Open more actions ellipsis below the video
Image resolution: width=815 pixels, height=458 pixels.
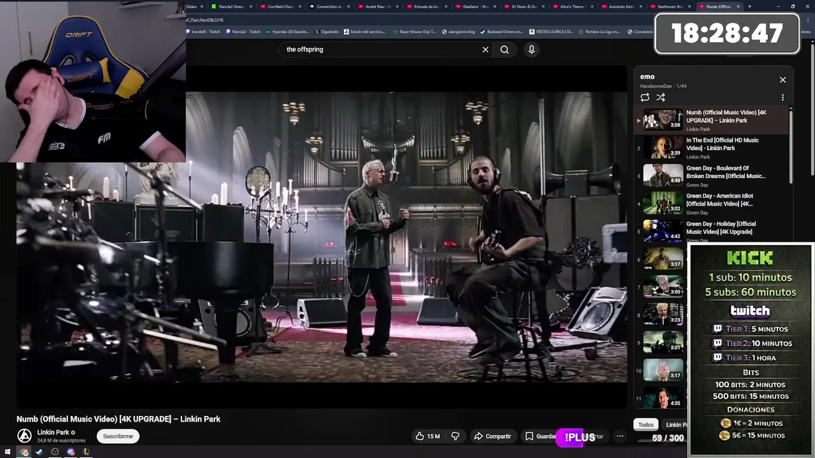point(620,436)
